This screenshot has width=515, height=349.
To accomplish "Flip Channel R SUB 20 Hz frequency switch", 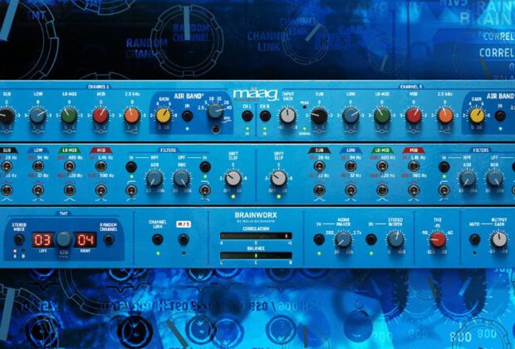I will [x=319, y=166].
